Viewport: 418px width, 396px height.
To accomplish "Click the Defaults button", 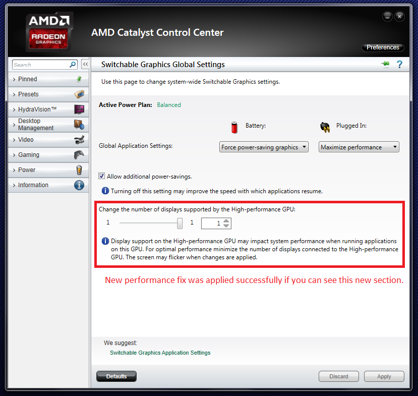I will coord(116,376).
